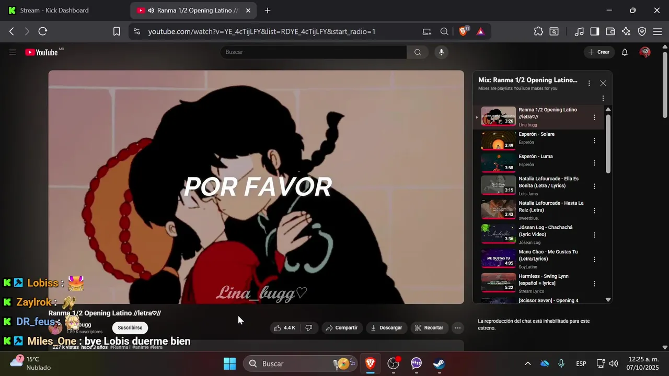Play Manu Chao - Me Gustas Tu thumbnail
The width and height of the screenshot is (669, 376).
tap(498, 258)
